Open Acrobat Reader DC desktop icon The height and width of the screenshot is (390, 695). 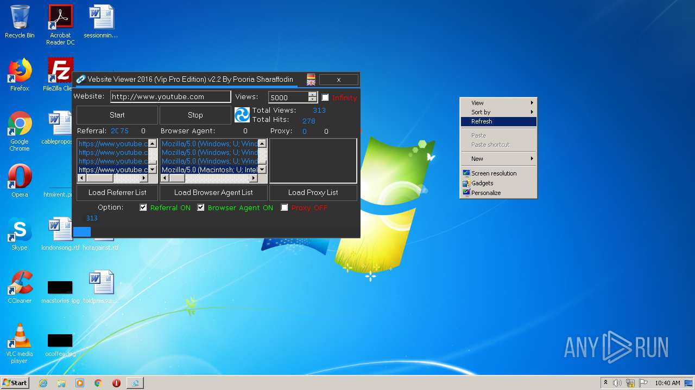click(60, 25)
